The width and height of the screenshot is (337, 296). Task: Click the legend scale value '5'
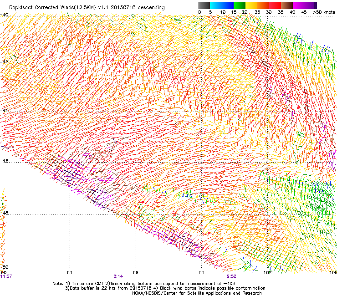pos(210,12)
